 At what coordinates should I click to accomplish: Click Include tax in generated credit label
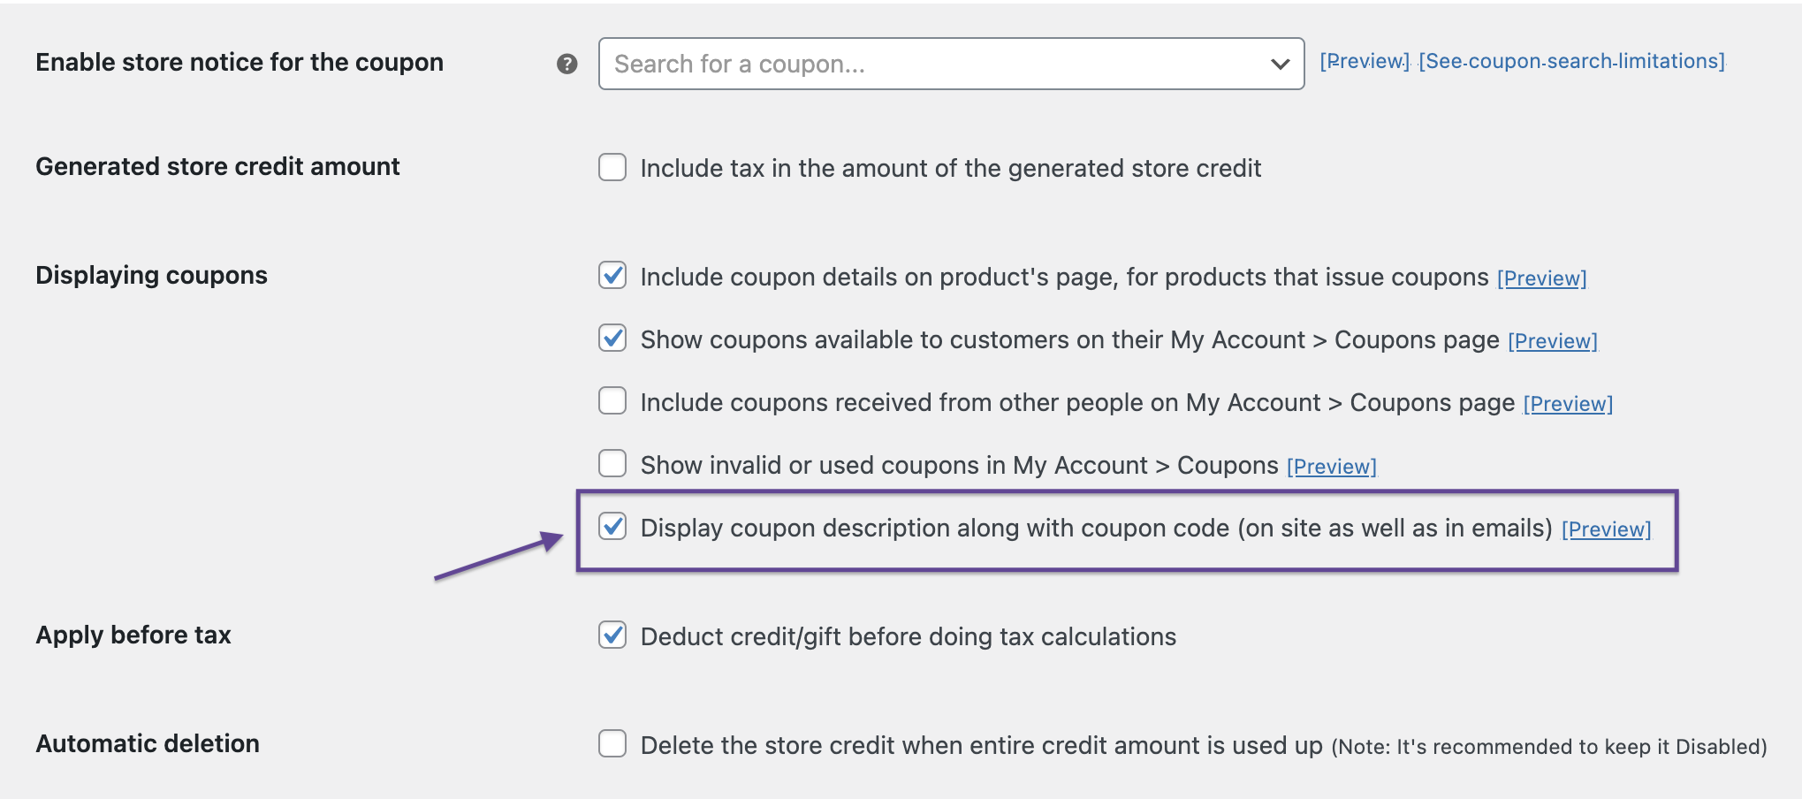point(951,168)
